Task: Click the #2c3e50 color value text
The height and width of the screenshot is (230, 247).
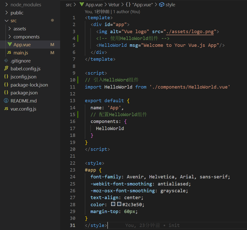Action: pos(132,205)
